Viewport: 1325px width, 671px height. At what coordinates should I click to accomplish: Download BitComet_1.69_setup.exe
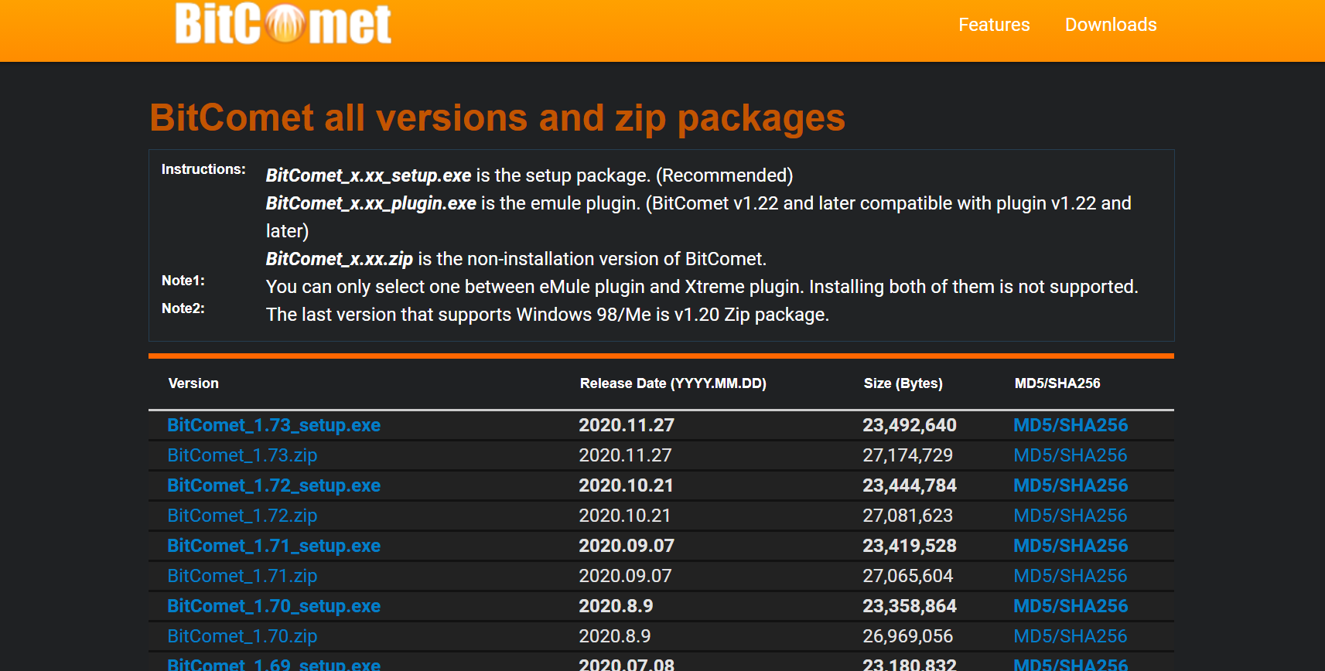274,664
